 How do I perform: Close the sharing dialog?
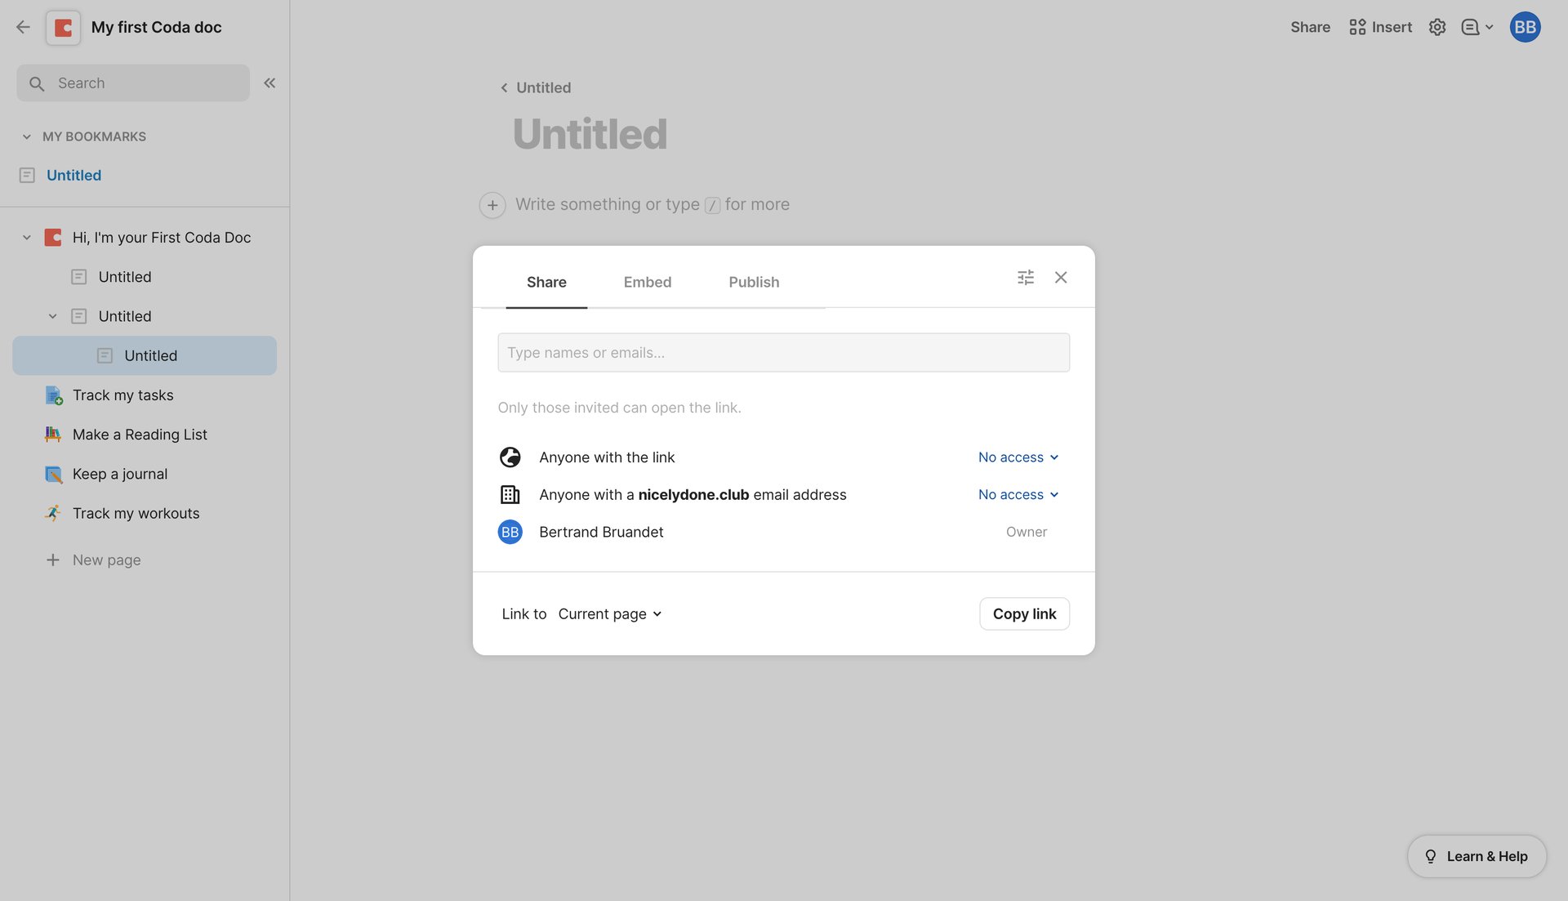[1060, 277]
